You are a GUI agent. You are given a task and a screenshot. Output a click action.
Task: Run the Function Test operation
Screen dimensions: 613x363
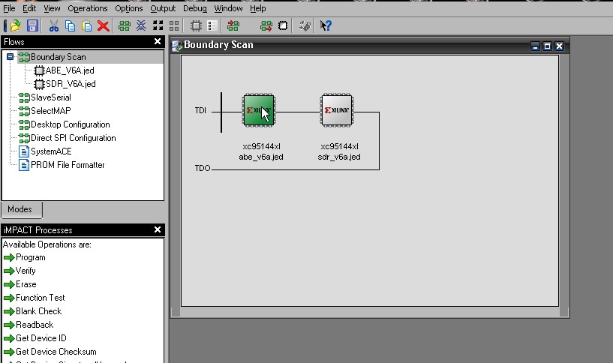pyautogui.click(x=41, y=298)
